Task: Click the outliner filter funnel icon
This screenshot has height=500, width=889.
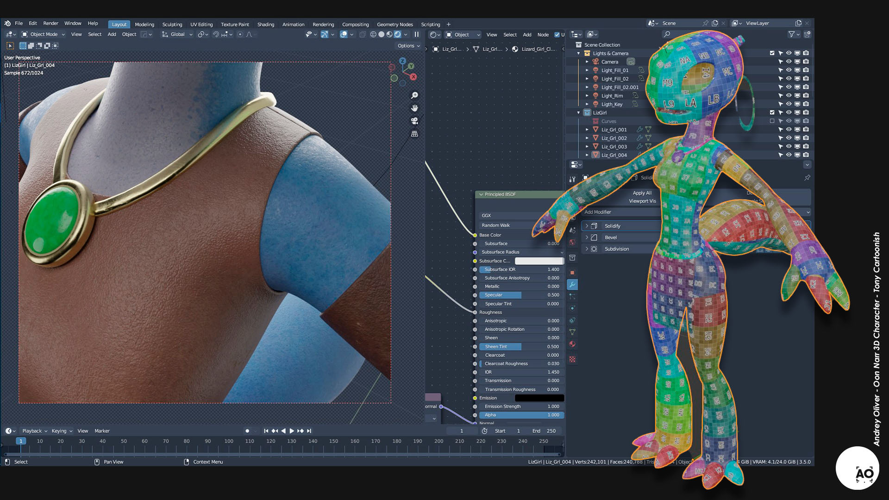Action: (791, 34)
